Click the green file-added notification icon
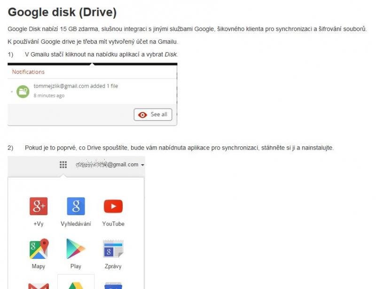Screen dimensions: 376x289 [x=23, y=91]
